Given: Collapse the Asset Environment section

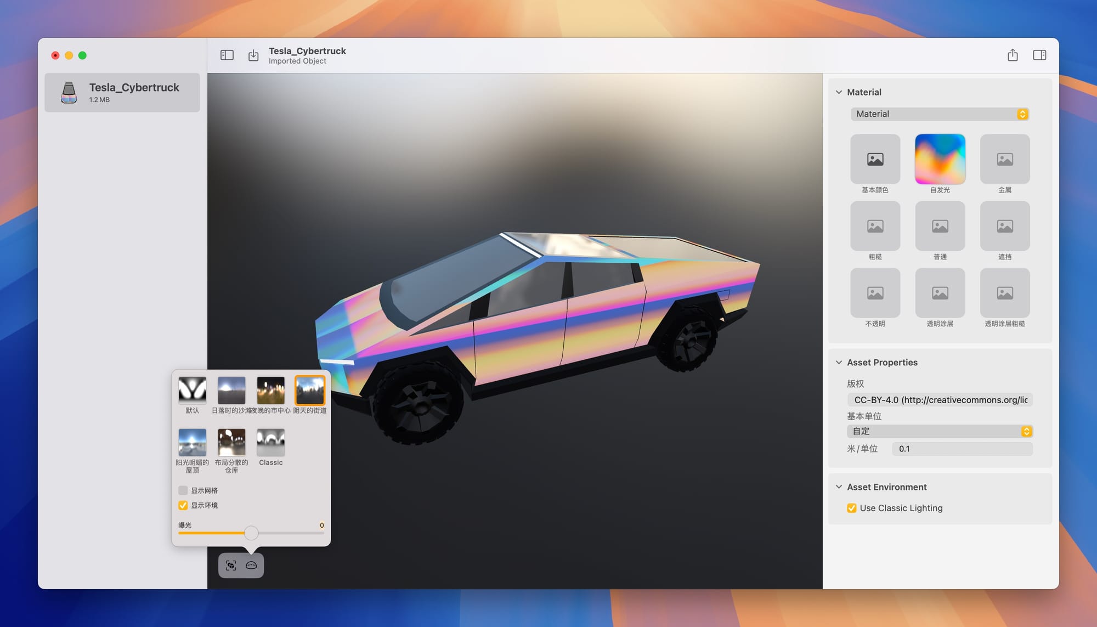Looking at the screenshot, I should click(x=839, y=487).
